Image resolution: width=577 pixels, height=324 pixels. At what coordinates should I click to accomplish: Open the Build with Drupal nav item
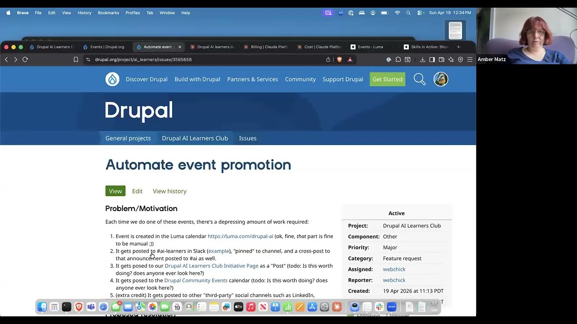click(197, 79)
